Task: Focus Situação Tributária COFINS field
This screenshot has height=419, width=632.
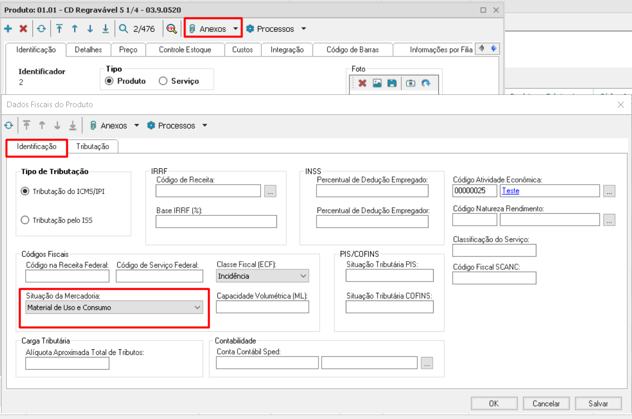Action: click(x=389, y=307)
